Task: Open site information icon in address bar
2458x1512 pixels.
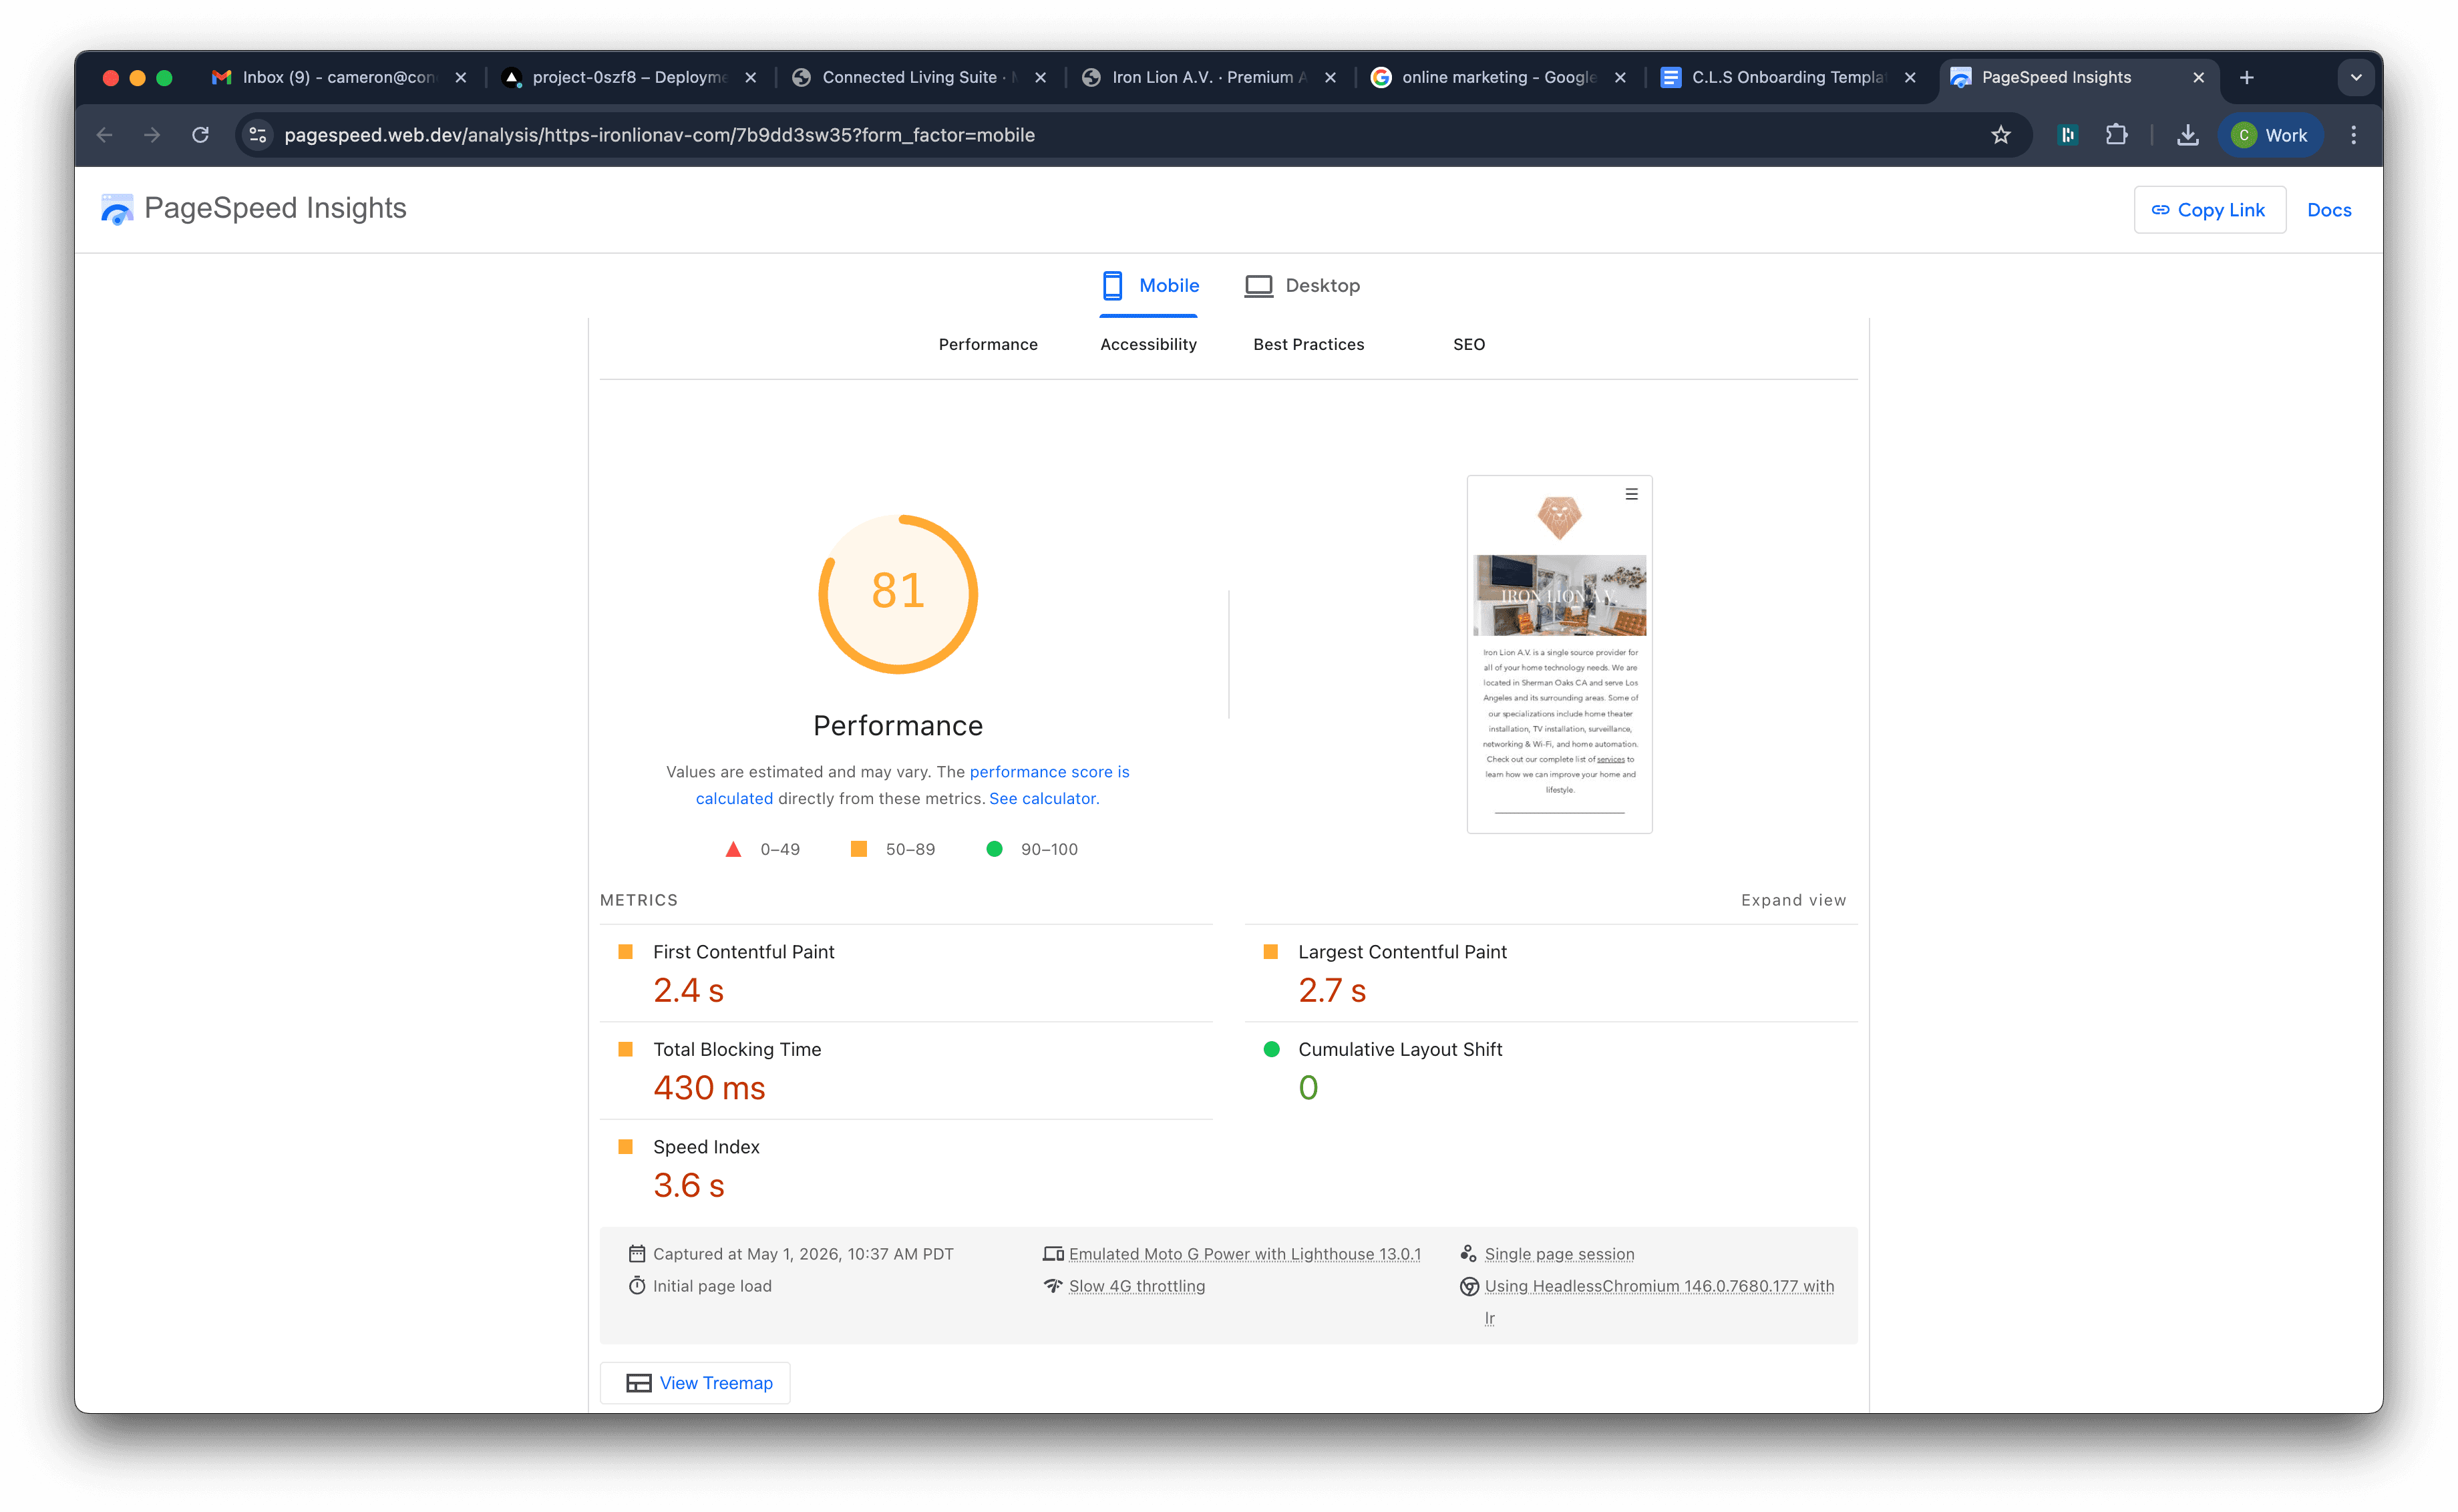Action: pyautogui.click(x=258, y=135)
